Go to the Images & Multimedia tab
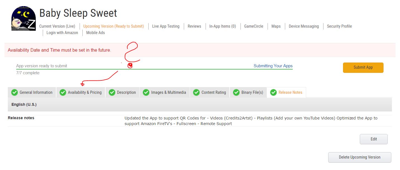Viewport: 400px width, 170px height. pyautogui.click(x=165, y=92)
